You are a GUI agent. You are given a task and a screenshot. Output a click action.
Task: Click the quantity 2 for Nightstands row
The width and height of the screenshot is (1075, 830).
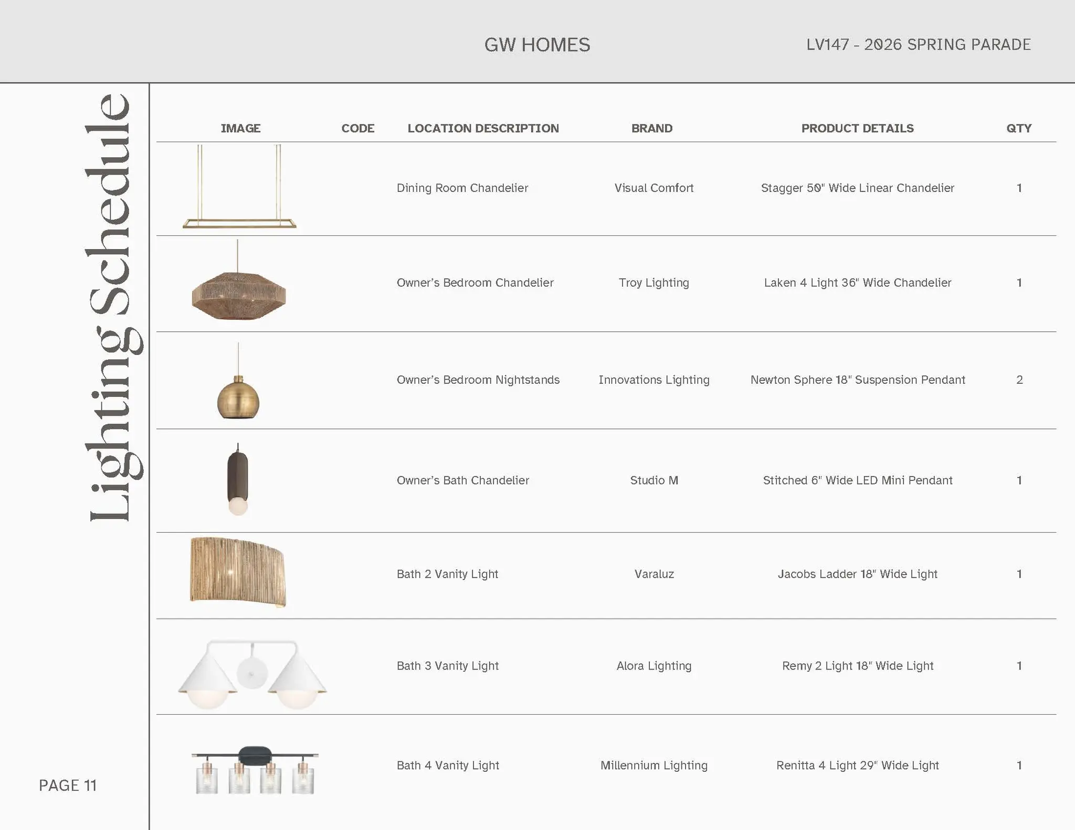point(1019,380)
